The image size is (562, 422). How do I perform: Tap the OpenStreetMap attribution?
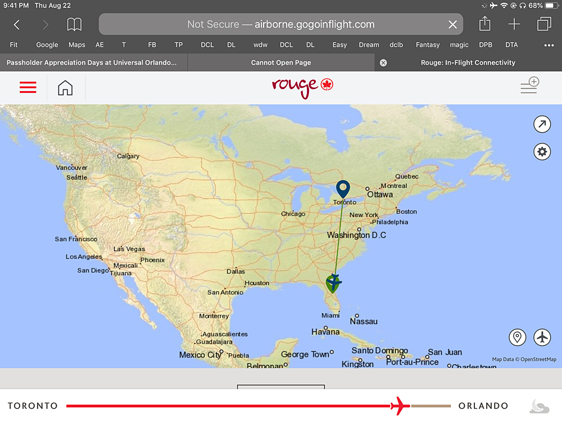[524, 359]
